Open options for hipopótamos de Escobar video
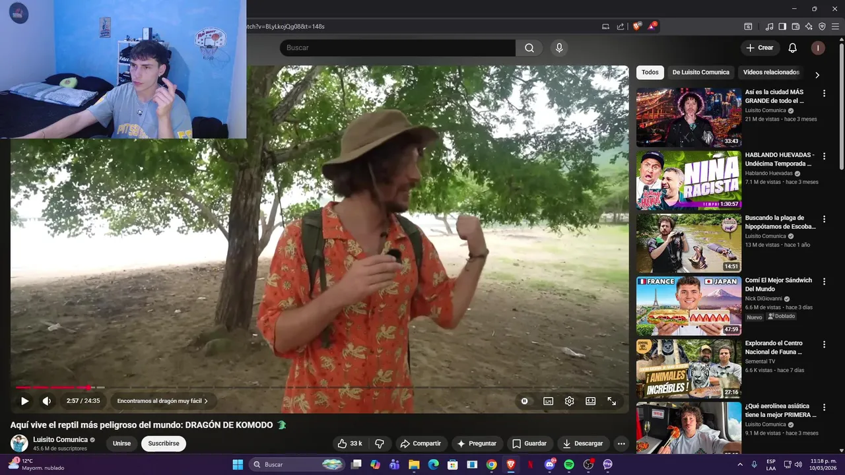Image resolution: width=845 pixels, height=475 pixels. point(824,219)
